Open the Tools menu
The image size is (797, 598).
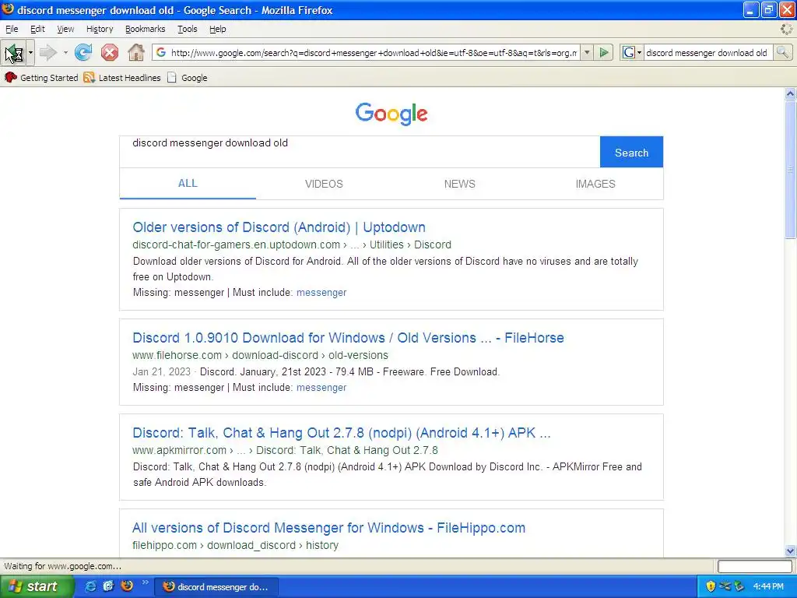tap(188, 29)
